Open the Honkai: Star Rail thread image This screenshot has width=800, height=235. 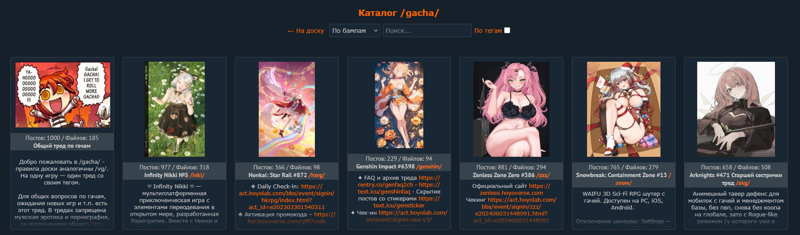pos(287,109)
